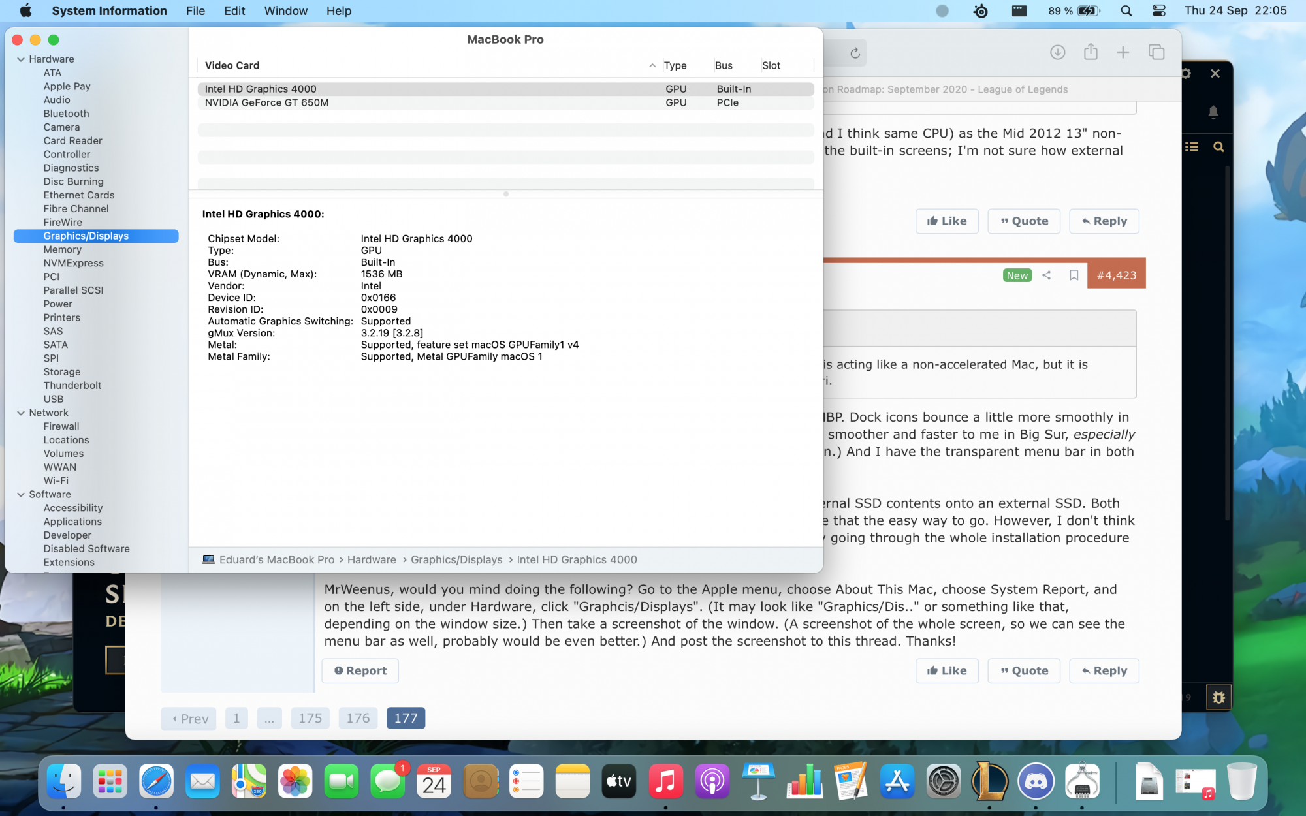This screenshot has height=816, width=1306.
Task: Open Apple TV app in Dock
Action: click(x=619, y=781)
